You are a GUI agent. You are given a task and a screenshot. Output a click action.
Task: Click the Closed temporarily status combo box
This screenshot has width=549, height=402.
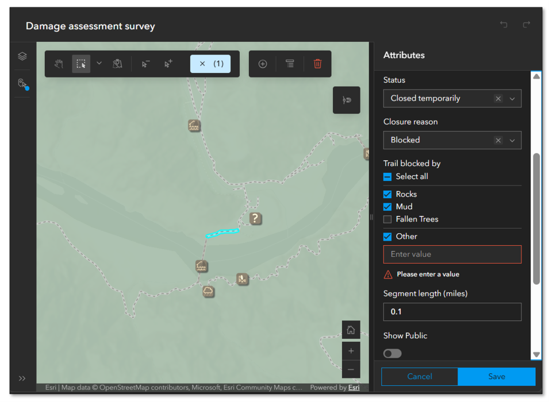pos(452,99)
